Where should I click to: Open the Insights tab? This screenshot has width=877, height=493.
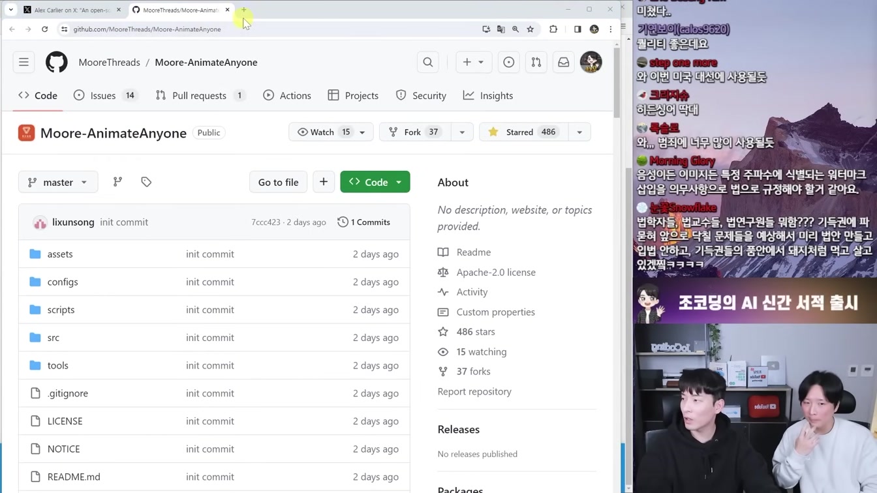click(x=488, y=96)
